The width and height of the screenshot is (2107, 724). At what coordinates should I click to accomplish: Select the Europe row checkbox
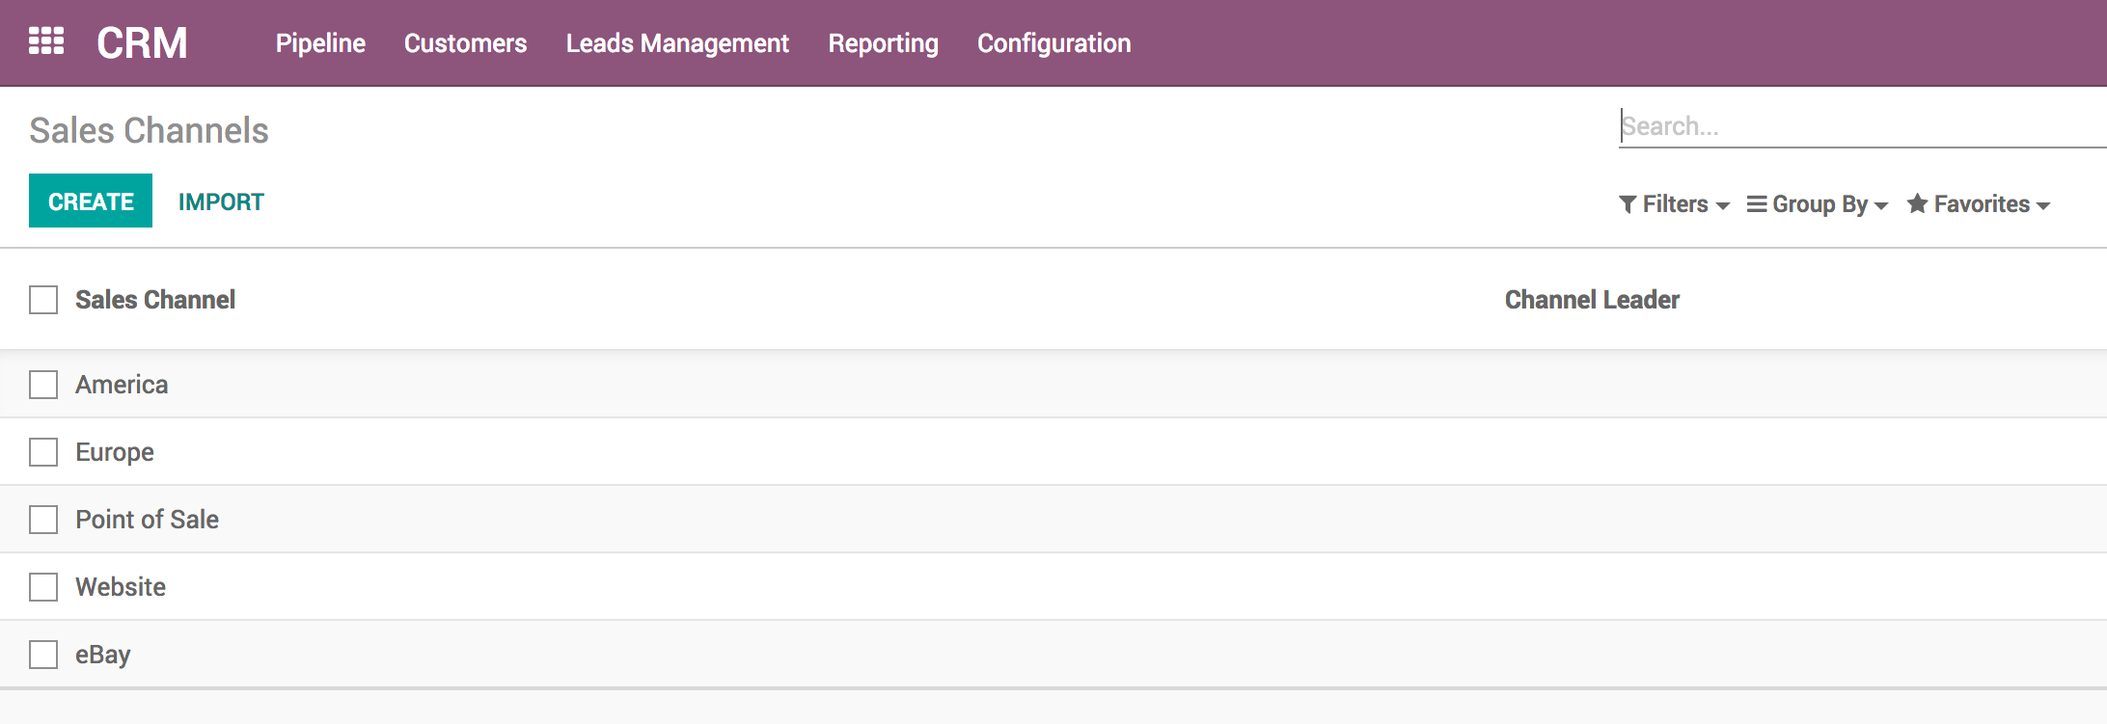tap(43, 452)
